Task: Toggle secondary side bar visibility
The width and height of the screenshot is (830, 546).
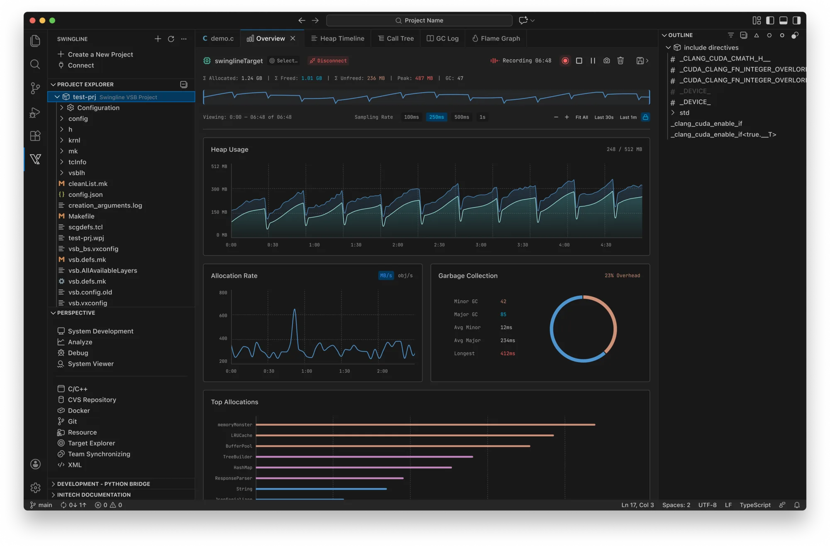Action: tap(797, 20)
